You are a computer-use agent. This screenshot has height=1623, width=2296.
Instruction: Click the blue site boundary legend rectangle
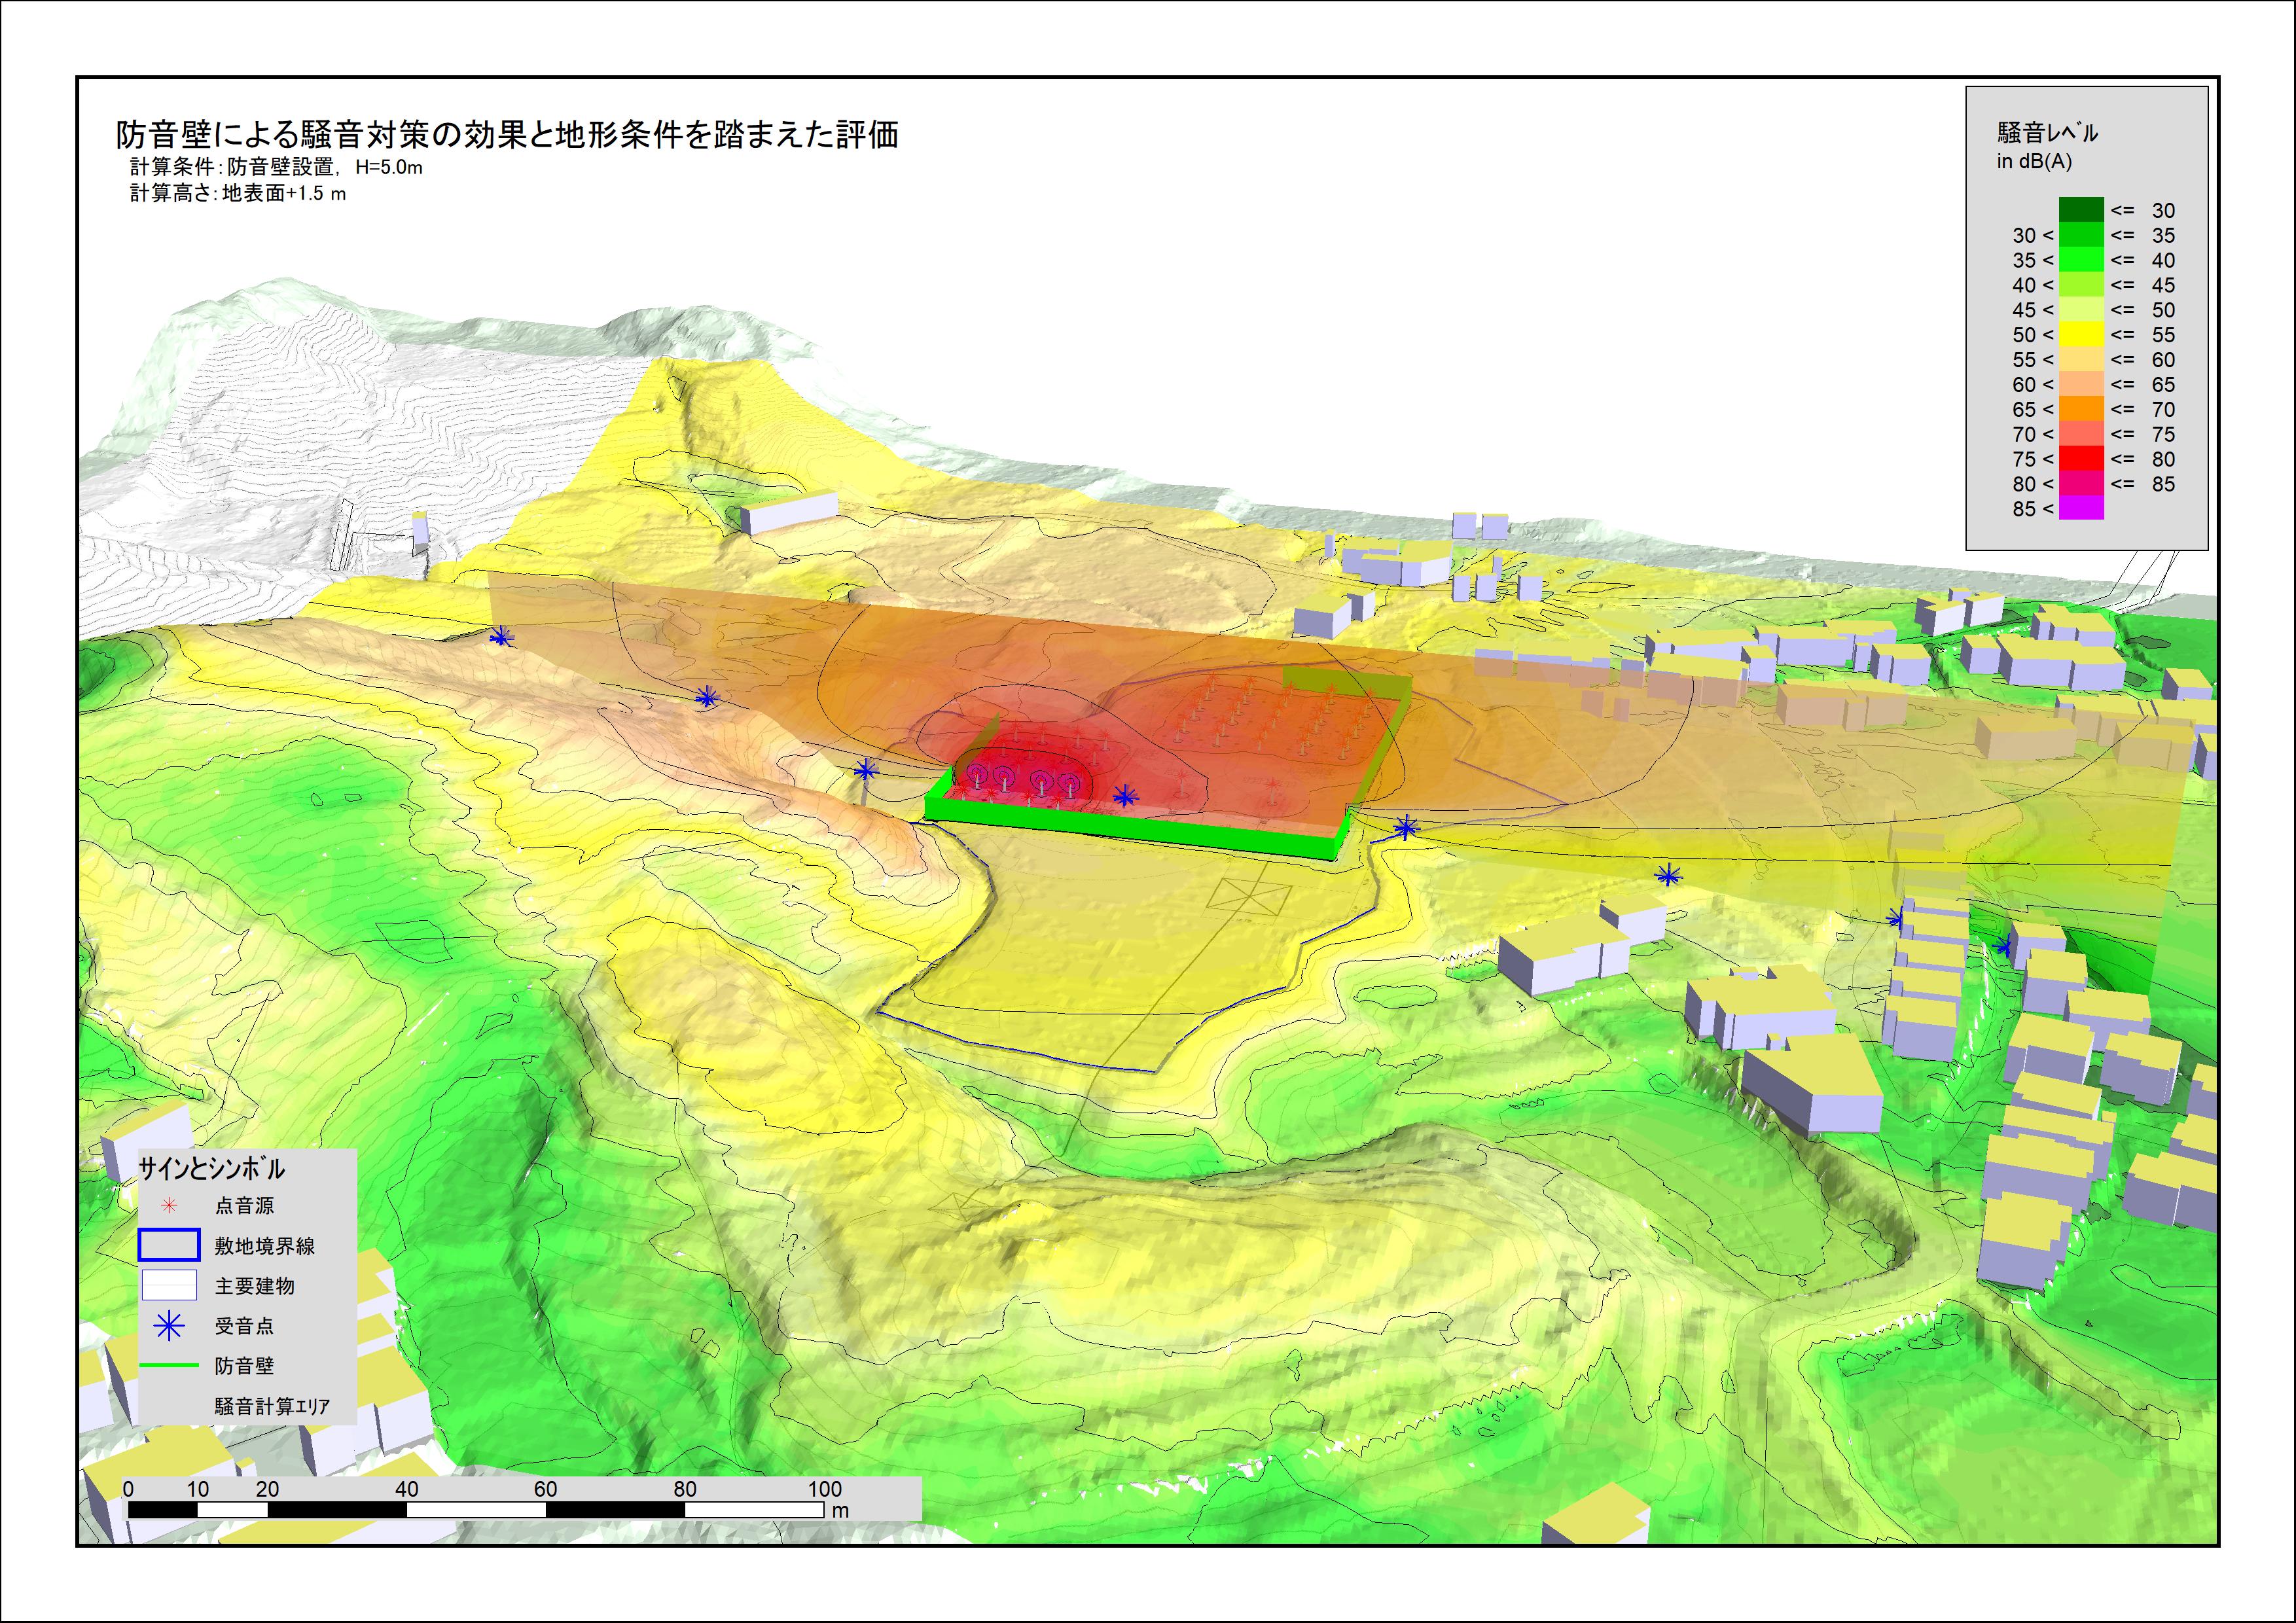(x=169, y=1245)
